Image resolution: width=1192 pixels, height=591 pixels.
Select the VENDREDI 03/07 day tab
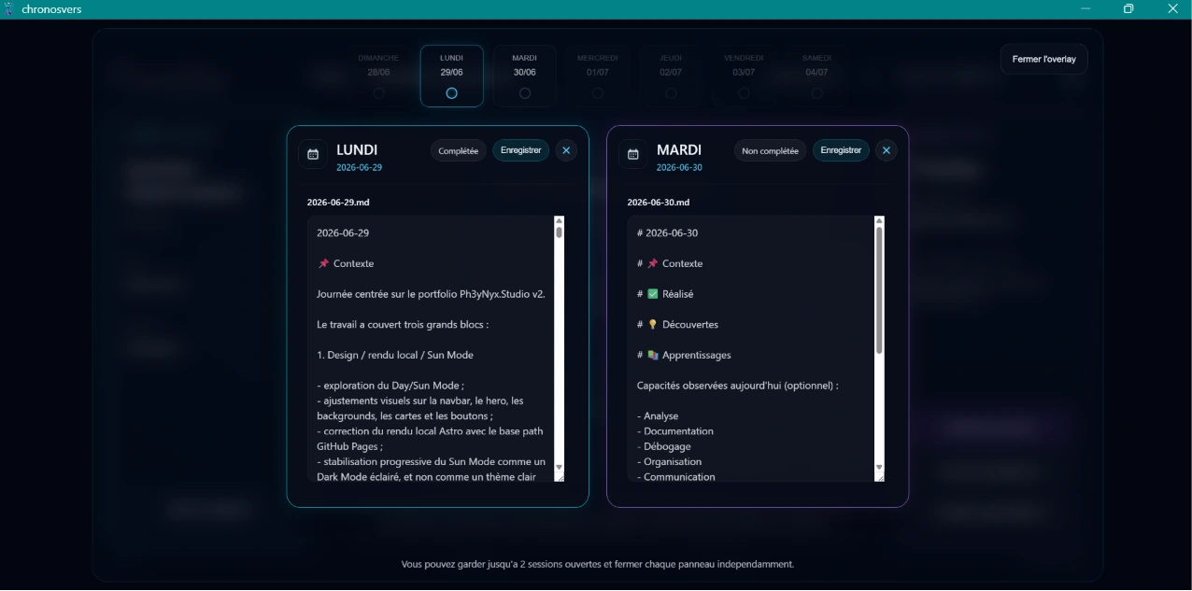pyautogui.click(x=744, y=76)
